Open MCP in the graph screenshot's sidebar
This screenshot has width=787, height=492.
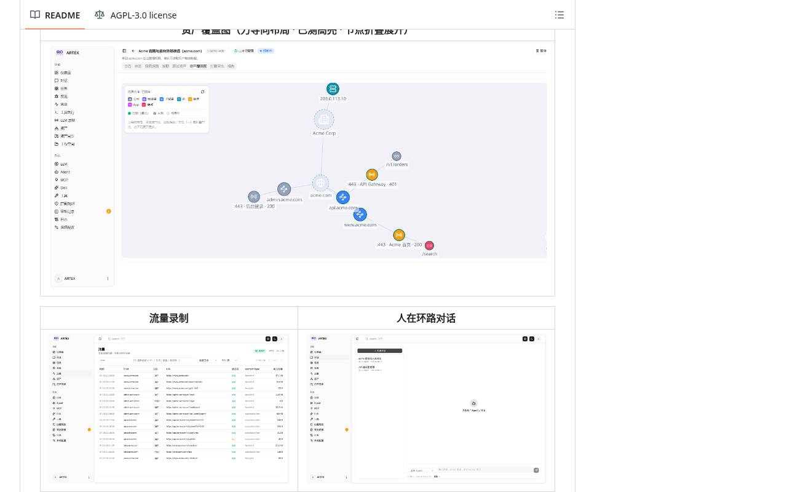(x=61, y=180)
